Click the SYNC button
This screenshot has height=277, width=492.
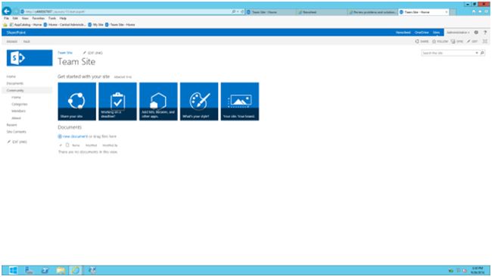pyautogui.click(x=457, y=42)
